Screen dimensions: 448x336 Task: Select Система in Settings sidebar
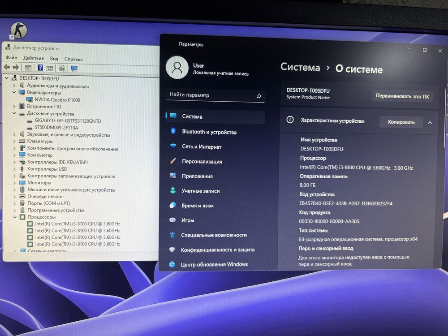coord(215,116)
